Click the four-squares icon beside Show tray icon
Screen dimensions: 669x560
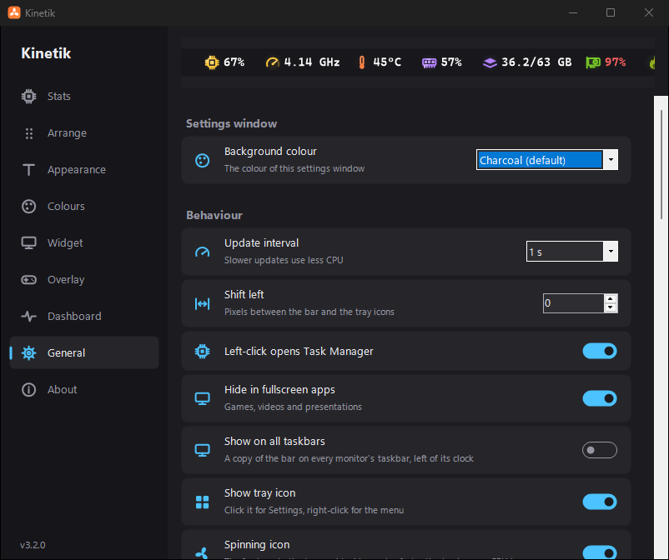tap(202, 502)
